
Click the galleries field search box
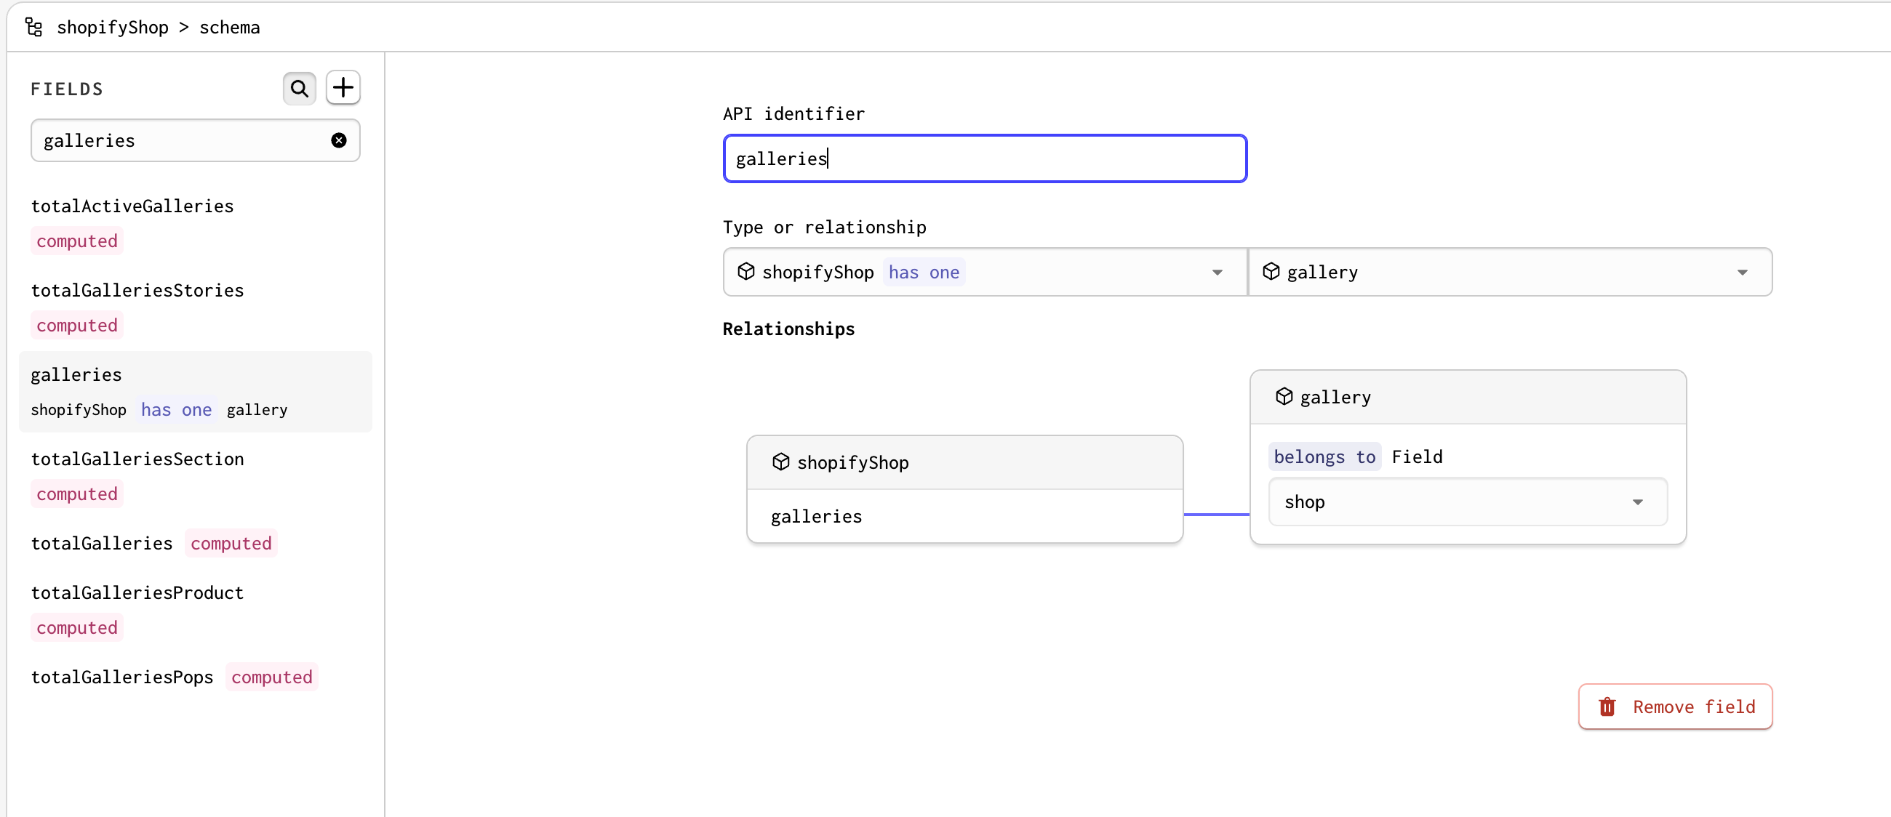(195, 140)
